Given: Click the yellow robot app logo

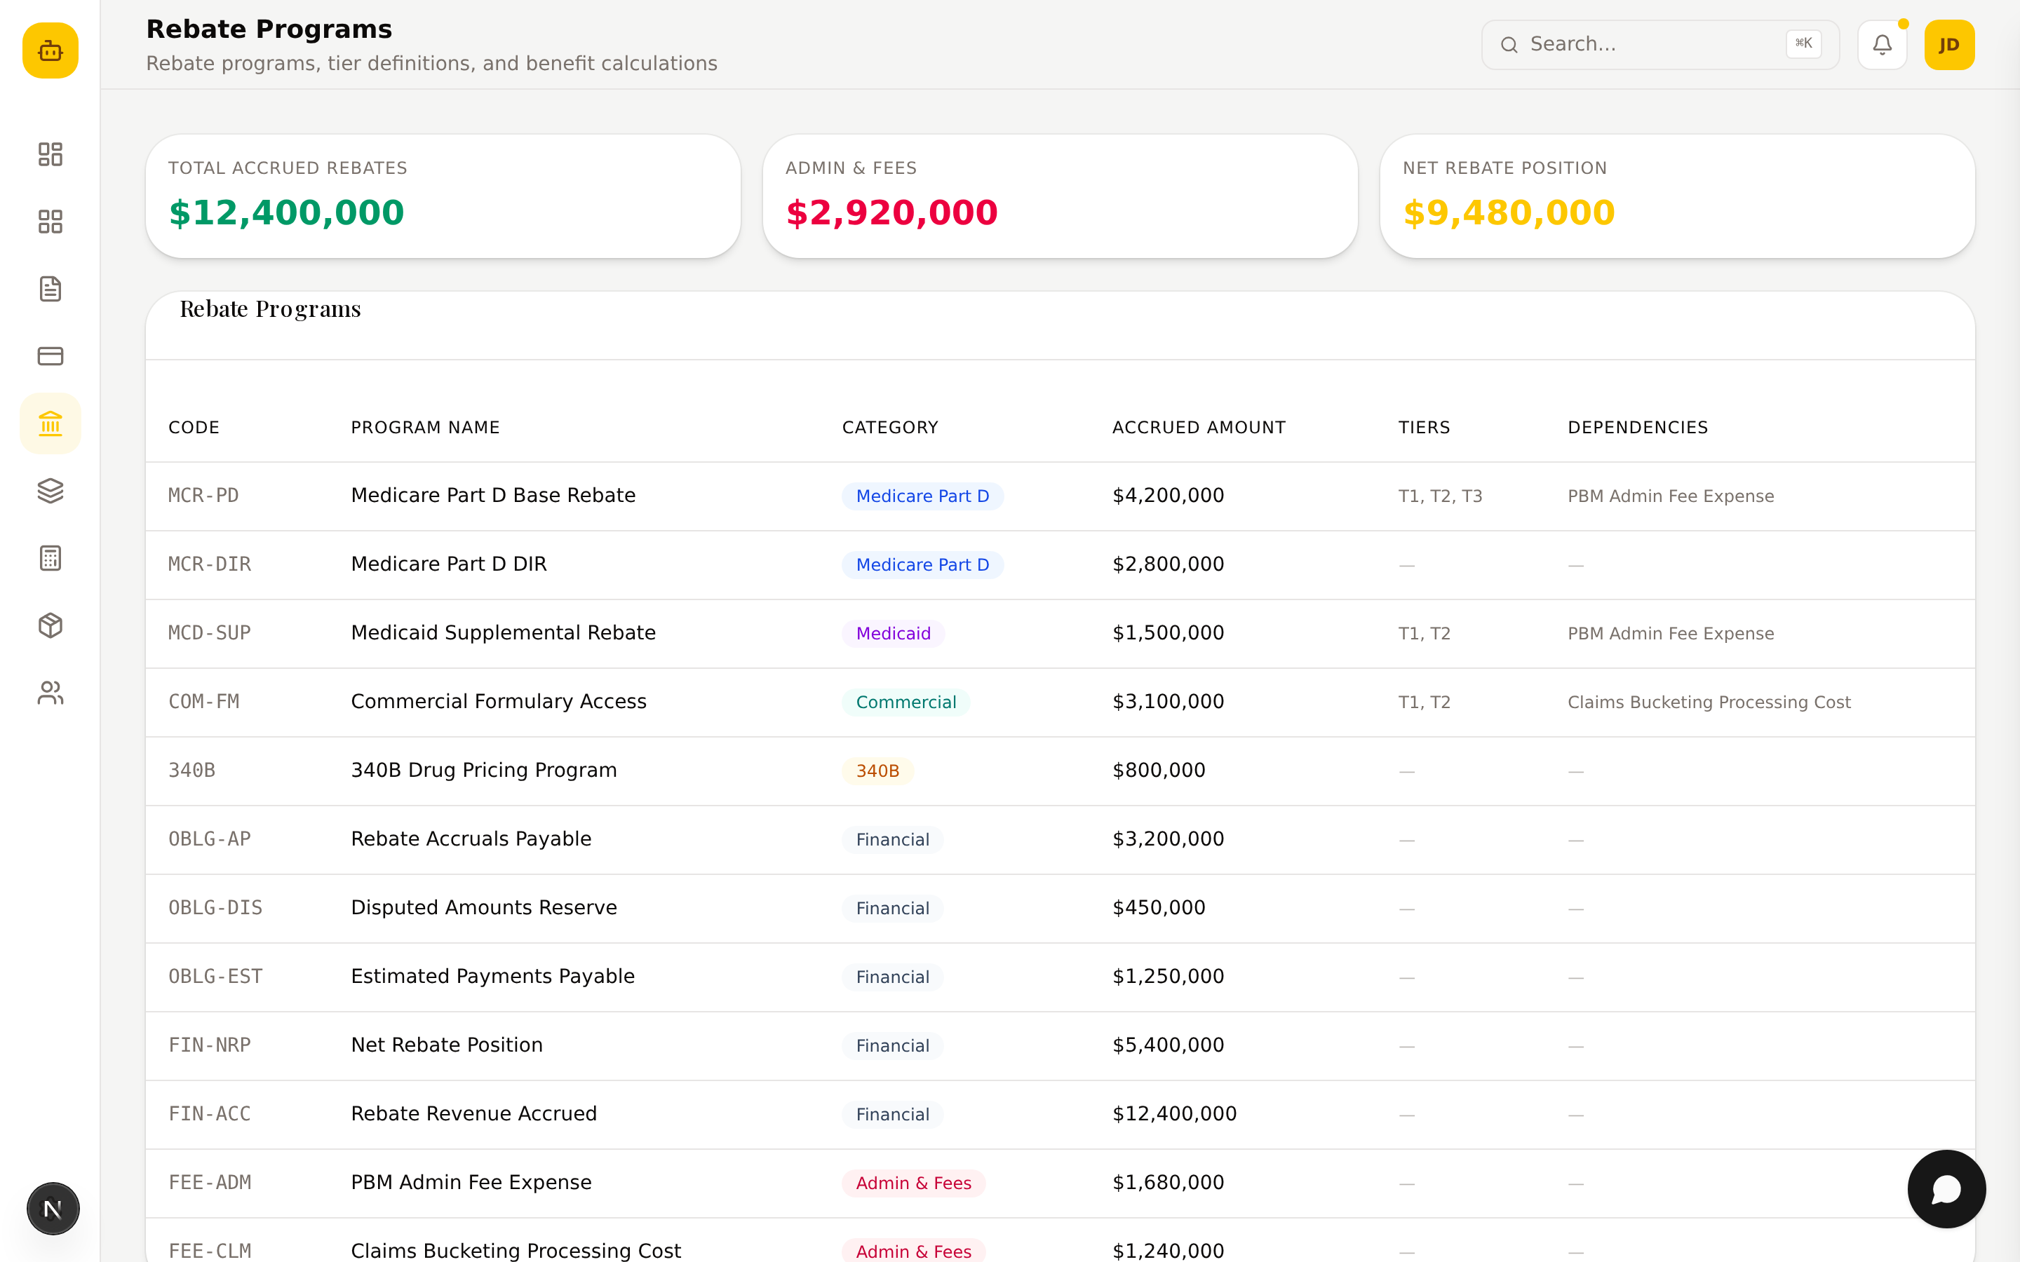Looking at the screenshot, I should [50, 51].
